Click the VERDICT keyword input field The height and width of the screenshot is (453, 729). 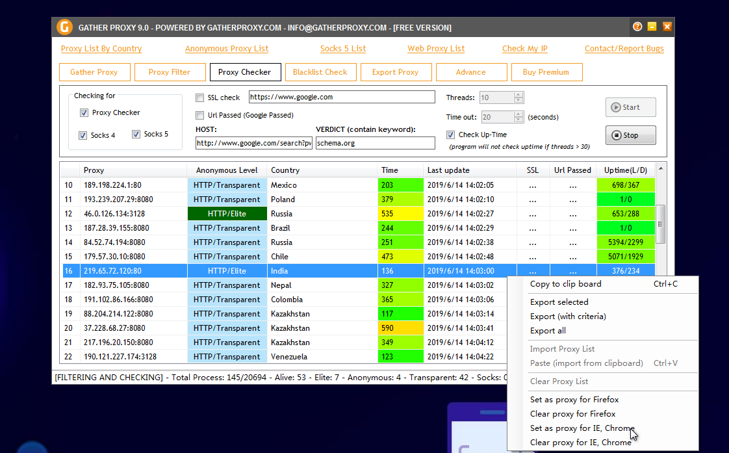375,143
